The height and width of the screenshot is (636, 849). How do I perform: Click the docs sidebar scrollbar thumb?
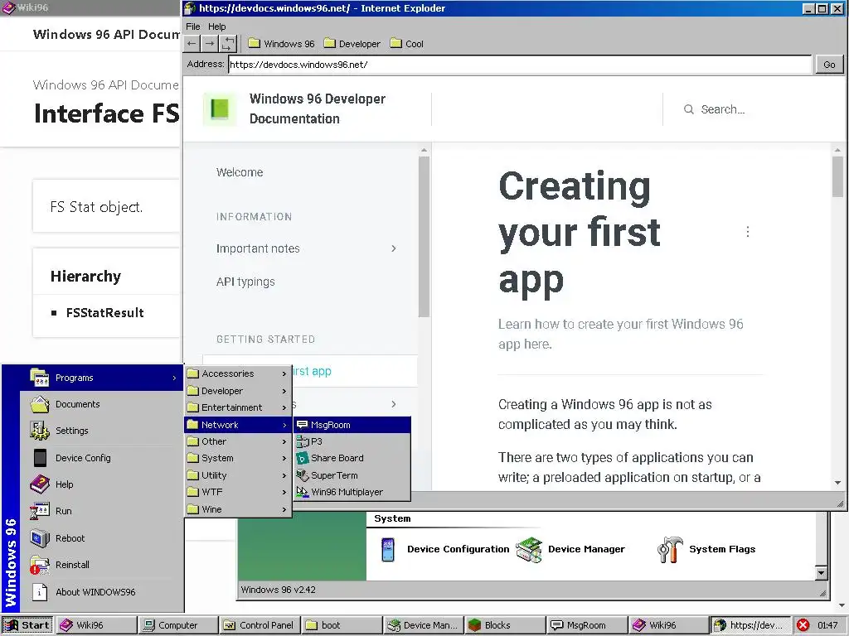pos(424,236)
